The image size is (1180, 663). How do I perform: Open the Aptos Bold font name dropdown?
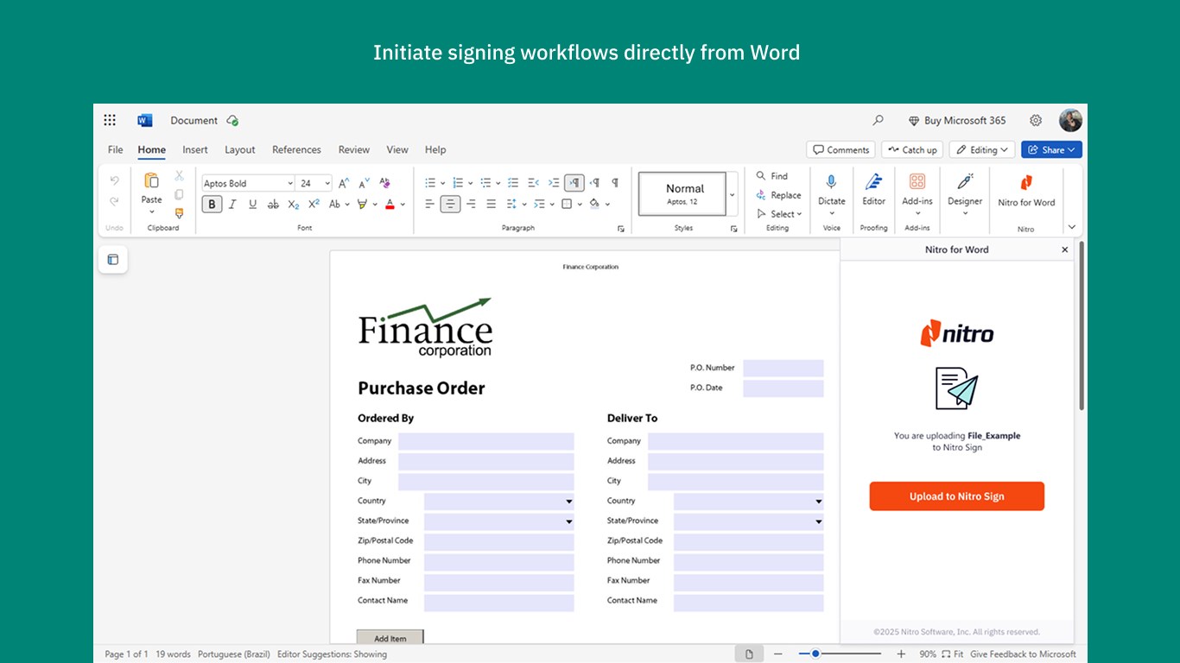[289, 183]
